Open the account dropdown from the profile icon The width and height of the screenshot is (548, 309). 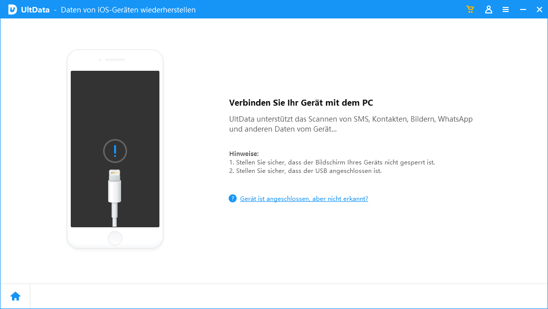pos(489,9)
